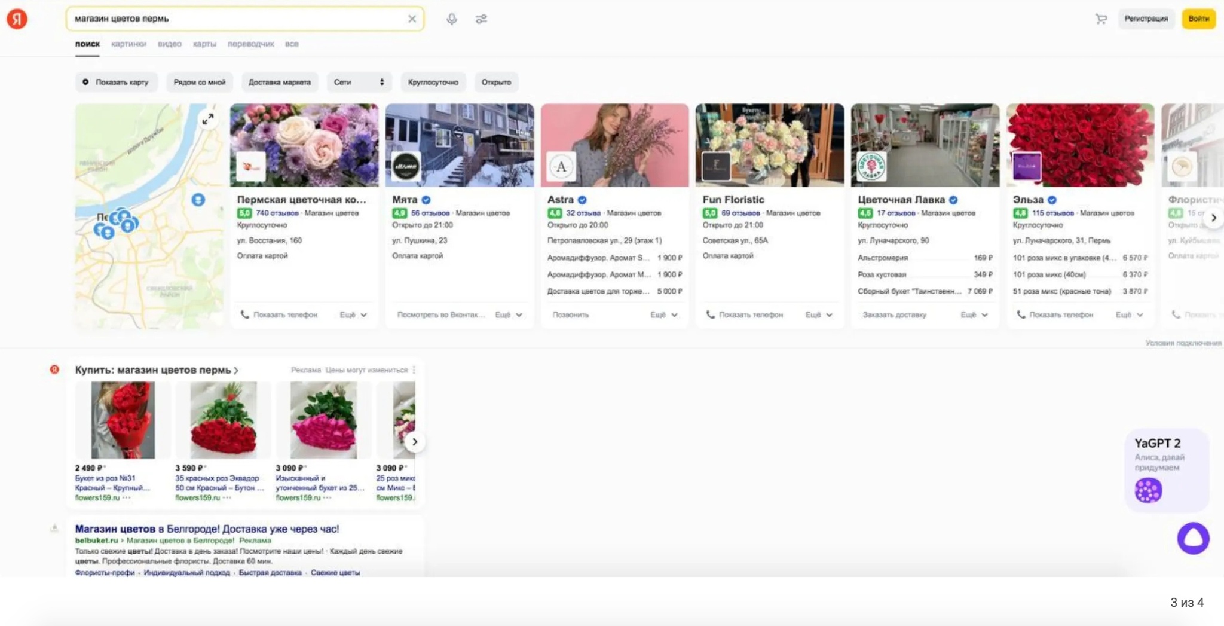The image size is (1224, 626).
Task: Open the shopping cart icon
Action: click(1101, 19)
